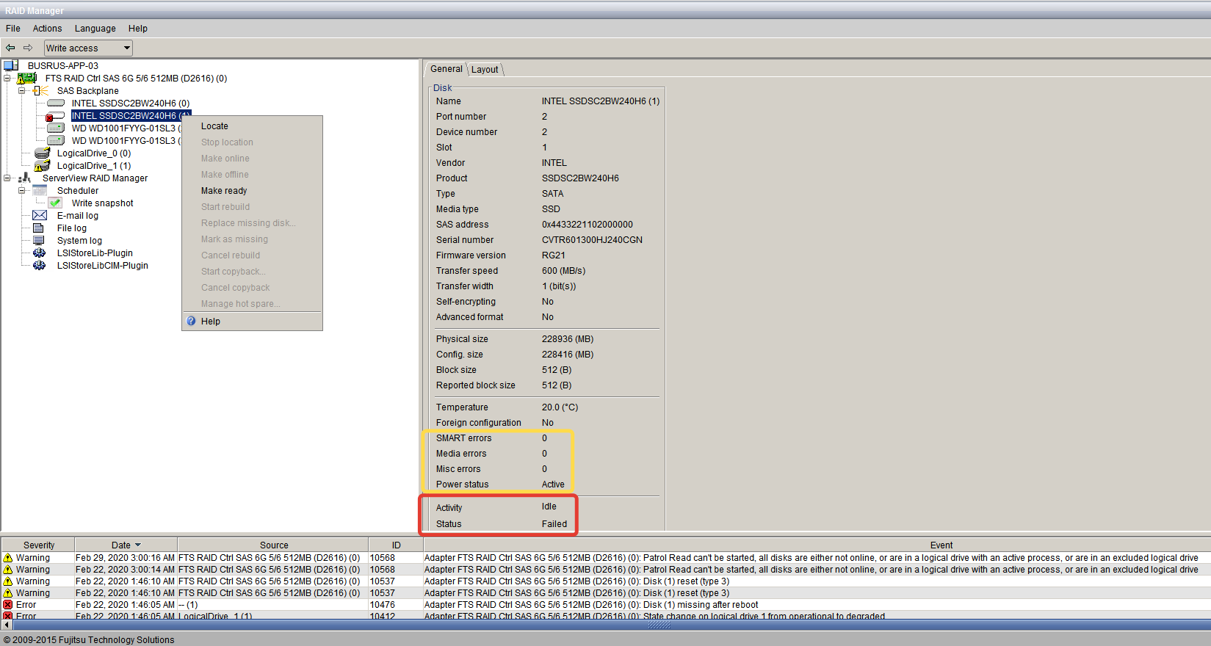Click the Write snapshot green checkmark
Image resolution: width=1211 pixels, height=646 pixels.
click(55, 203)
